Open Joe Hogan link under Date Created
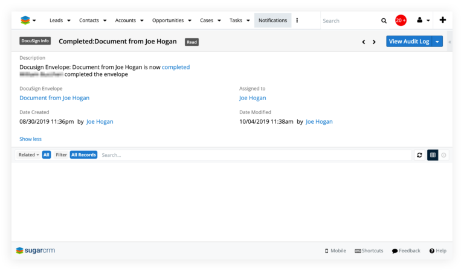Image resolution: width=464 pixels, height=271 pixels. 100,121
